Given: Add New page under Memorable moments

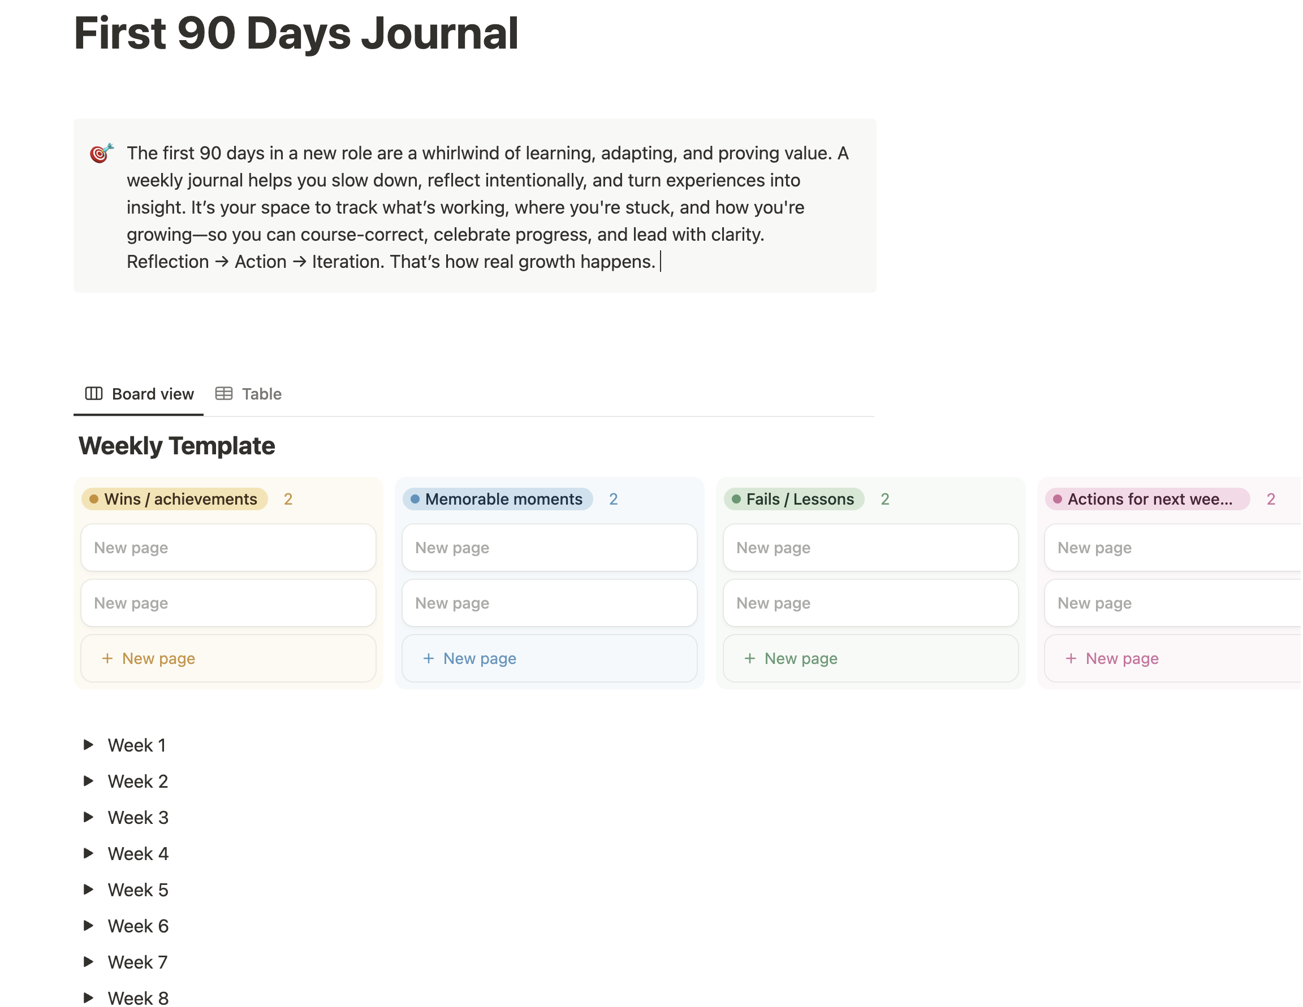Looking at the screenshot, I should click(x=479, y=658).
